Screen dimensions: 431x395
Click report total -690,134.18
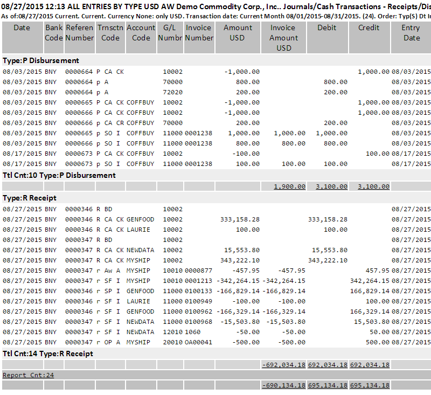pyautogui.click(x=284, y=385)
